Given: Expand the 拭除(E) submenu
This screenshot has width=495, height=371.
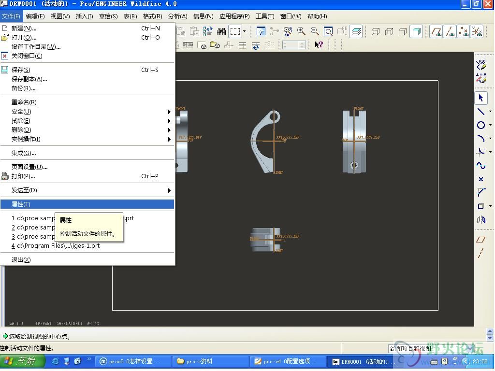Looking at the screenshot, I should click(87, 121).
